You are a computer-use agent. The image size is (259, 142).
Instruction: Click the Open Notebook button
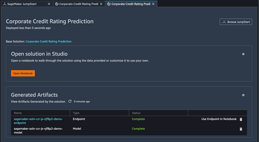click(23, 73)
